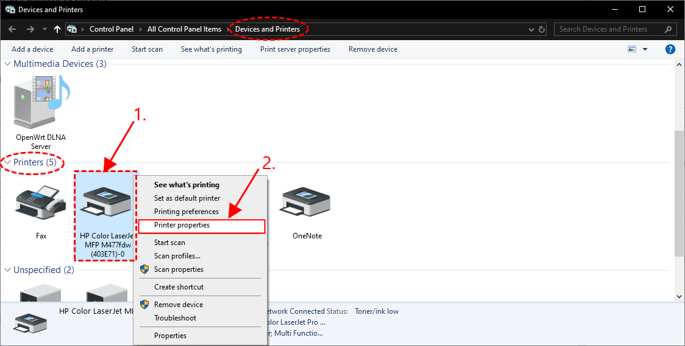685x346 pixels.
Task: Open the view options dropdown arrow
Action: [x=645, y=49]
